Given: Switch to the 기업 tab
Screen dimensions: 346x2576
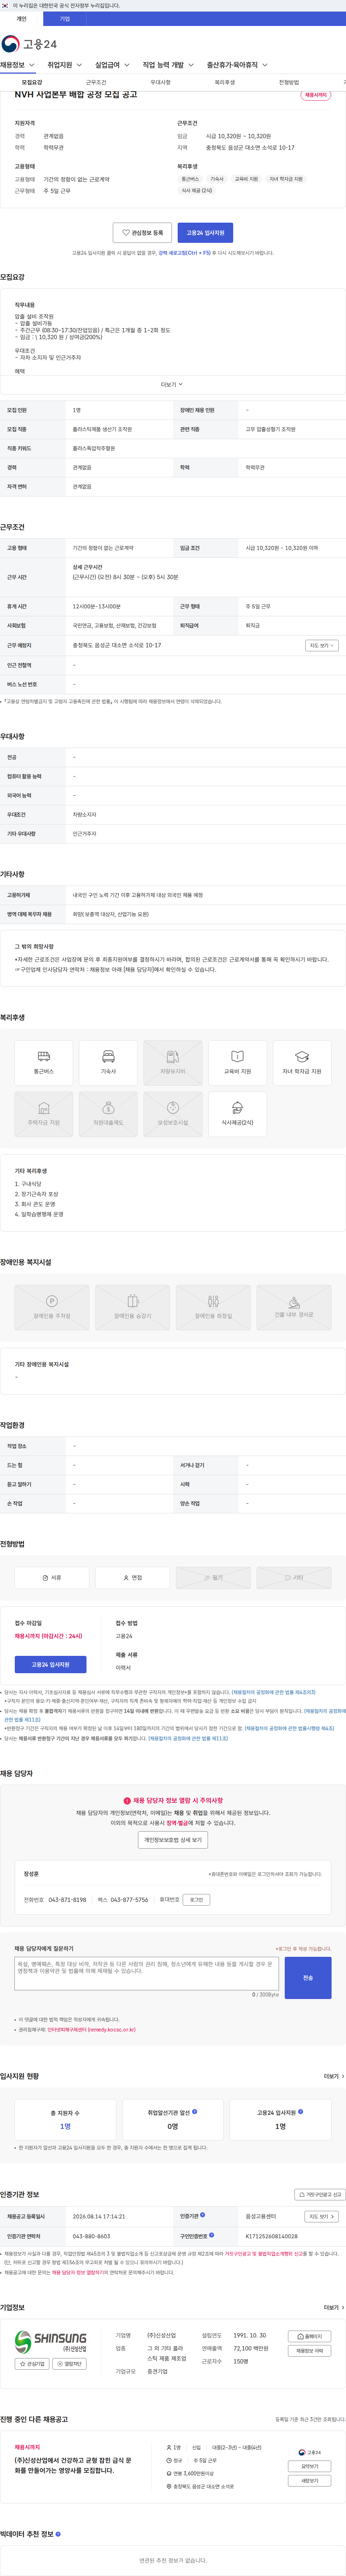Looking at the screenshot, I should 65,19.
